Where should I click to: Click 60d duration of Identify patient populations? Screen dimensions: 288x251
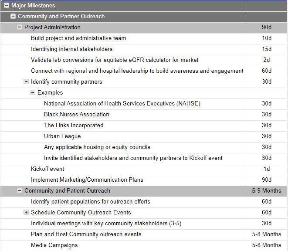[267, 202]
